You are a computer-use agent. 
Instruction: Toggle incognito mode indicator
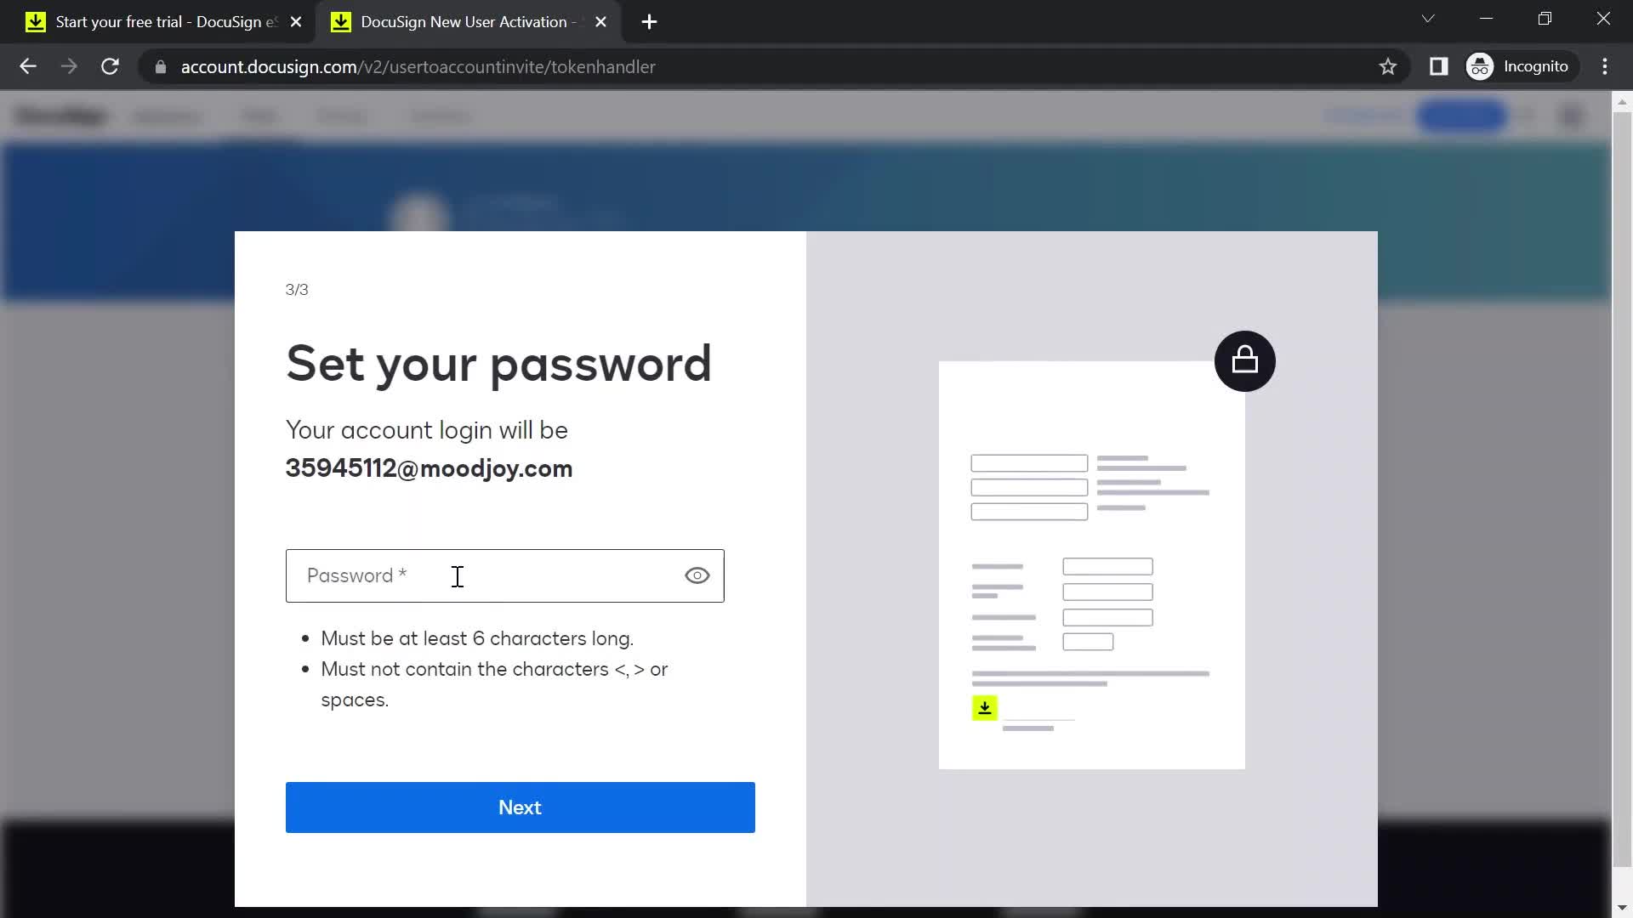(x=1521, y=66)
